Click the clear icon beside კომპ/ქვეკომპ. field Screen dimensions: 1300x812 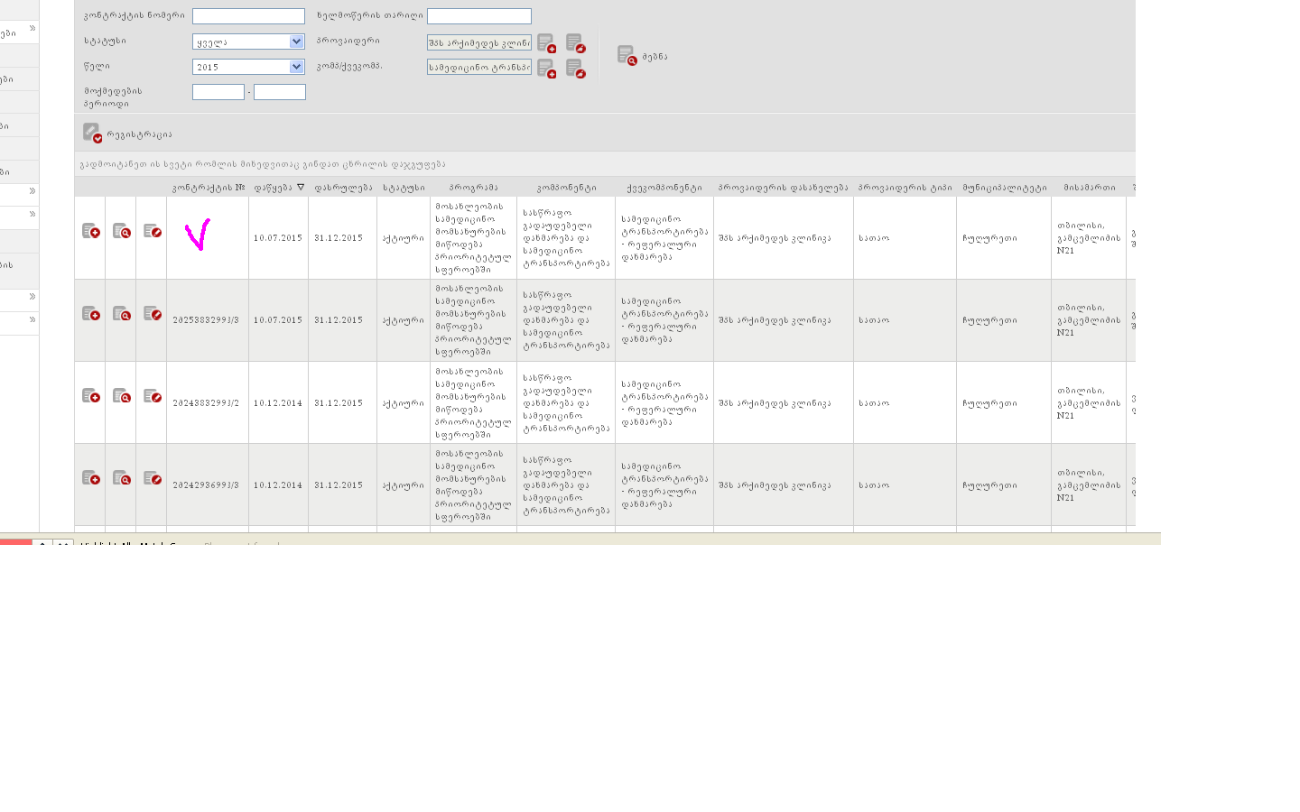pyautogui.click(x=575, y=69)
